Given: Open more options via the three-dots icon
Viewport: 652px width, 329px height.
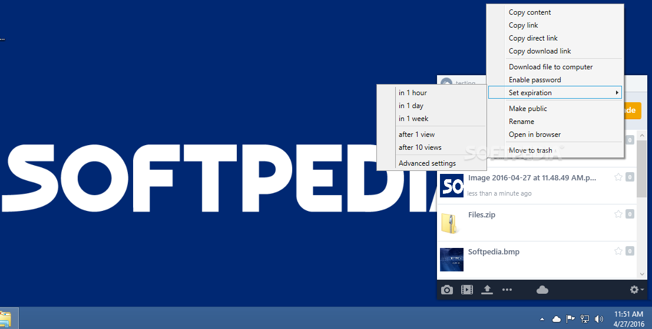Looking at the screenshot, I should pyautogui.click(x=507, y=290).
